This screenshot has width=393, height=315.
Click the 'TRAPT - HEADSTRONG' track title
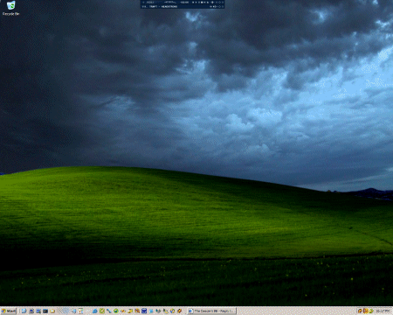coord(163,6)
